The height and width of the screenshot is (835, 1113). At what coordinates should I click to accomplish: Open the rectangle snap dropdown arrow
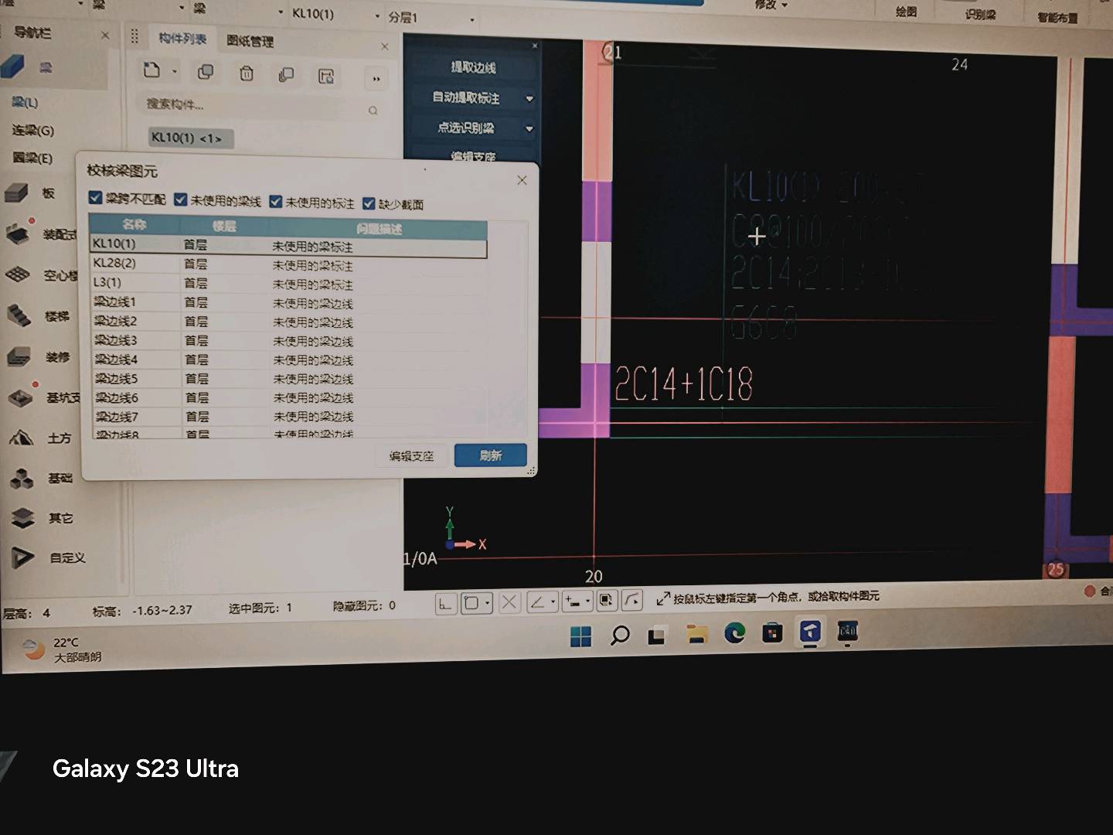click(488, 603)
